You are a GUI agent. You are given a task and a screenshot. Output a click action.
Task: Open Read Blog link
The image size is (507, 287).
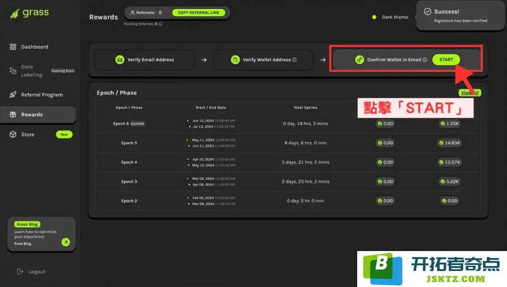point(23,244)
